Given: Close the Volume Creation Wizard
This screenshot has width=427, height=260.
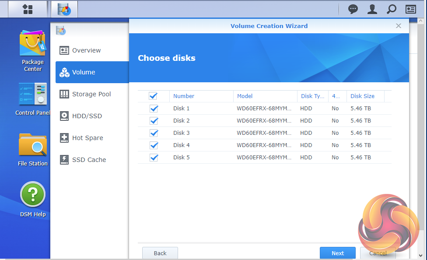Looking at the screenshot, I should pyautogui.click(x=399, y=26).
